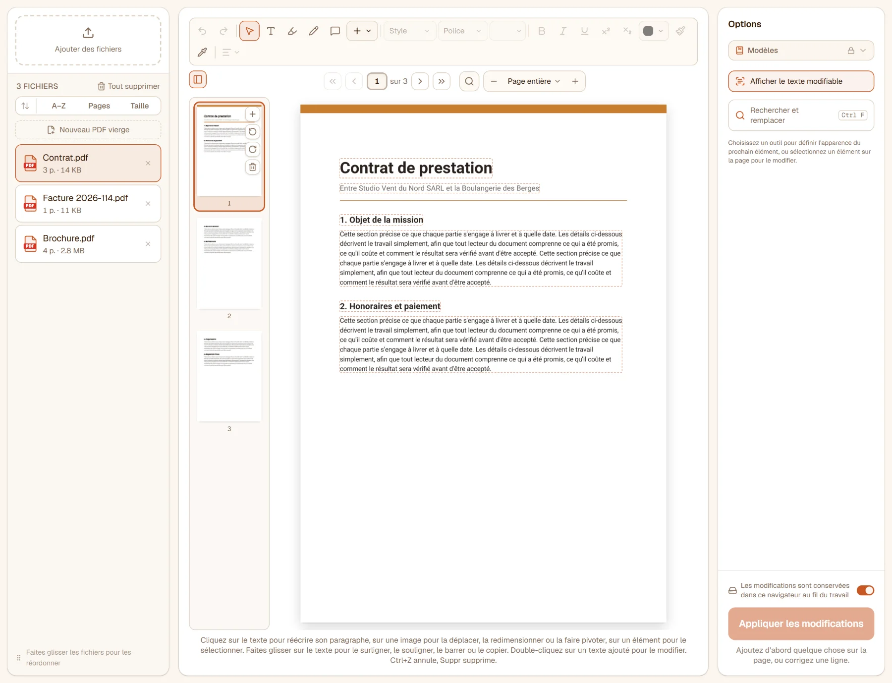Redo the last edit

[x=223, y=31]
